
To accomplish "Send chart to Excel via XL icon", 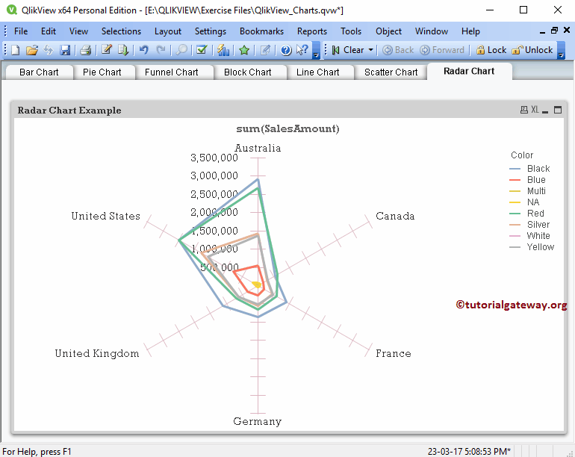I will (x=535, y=110).
